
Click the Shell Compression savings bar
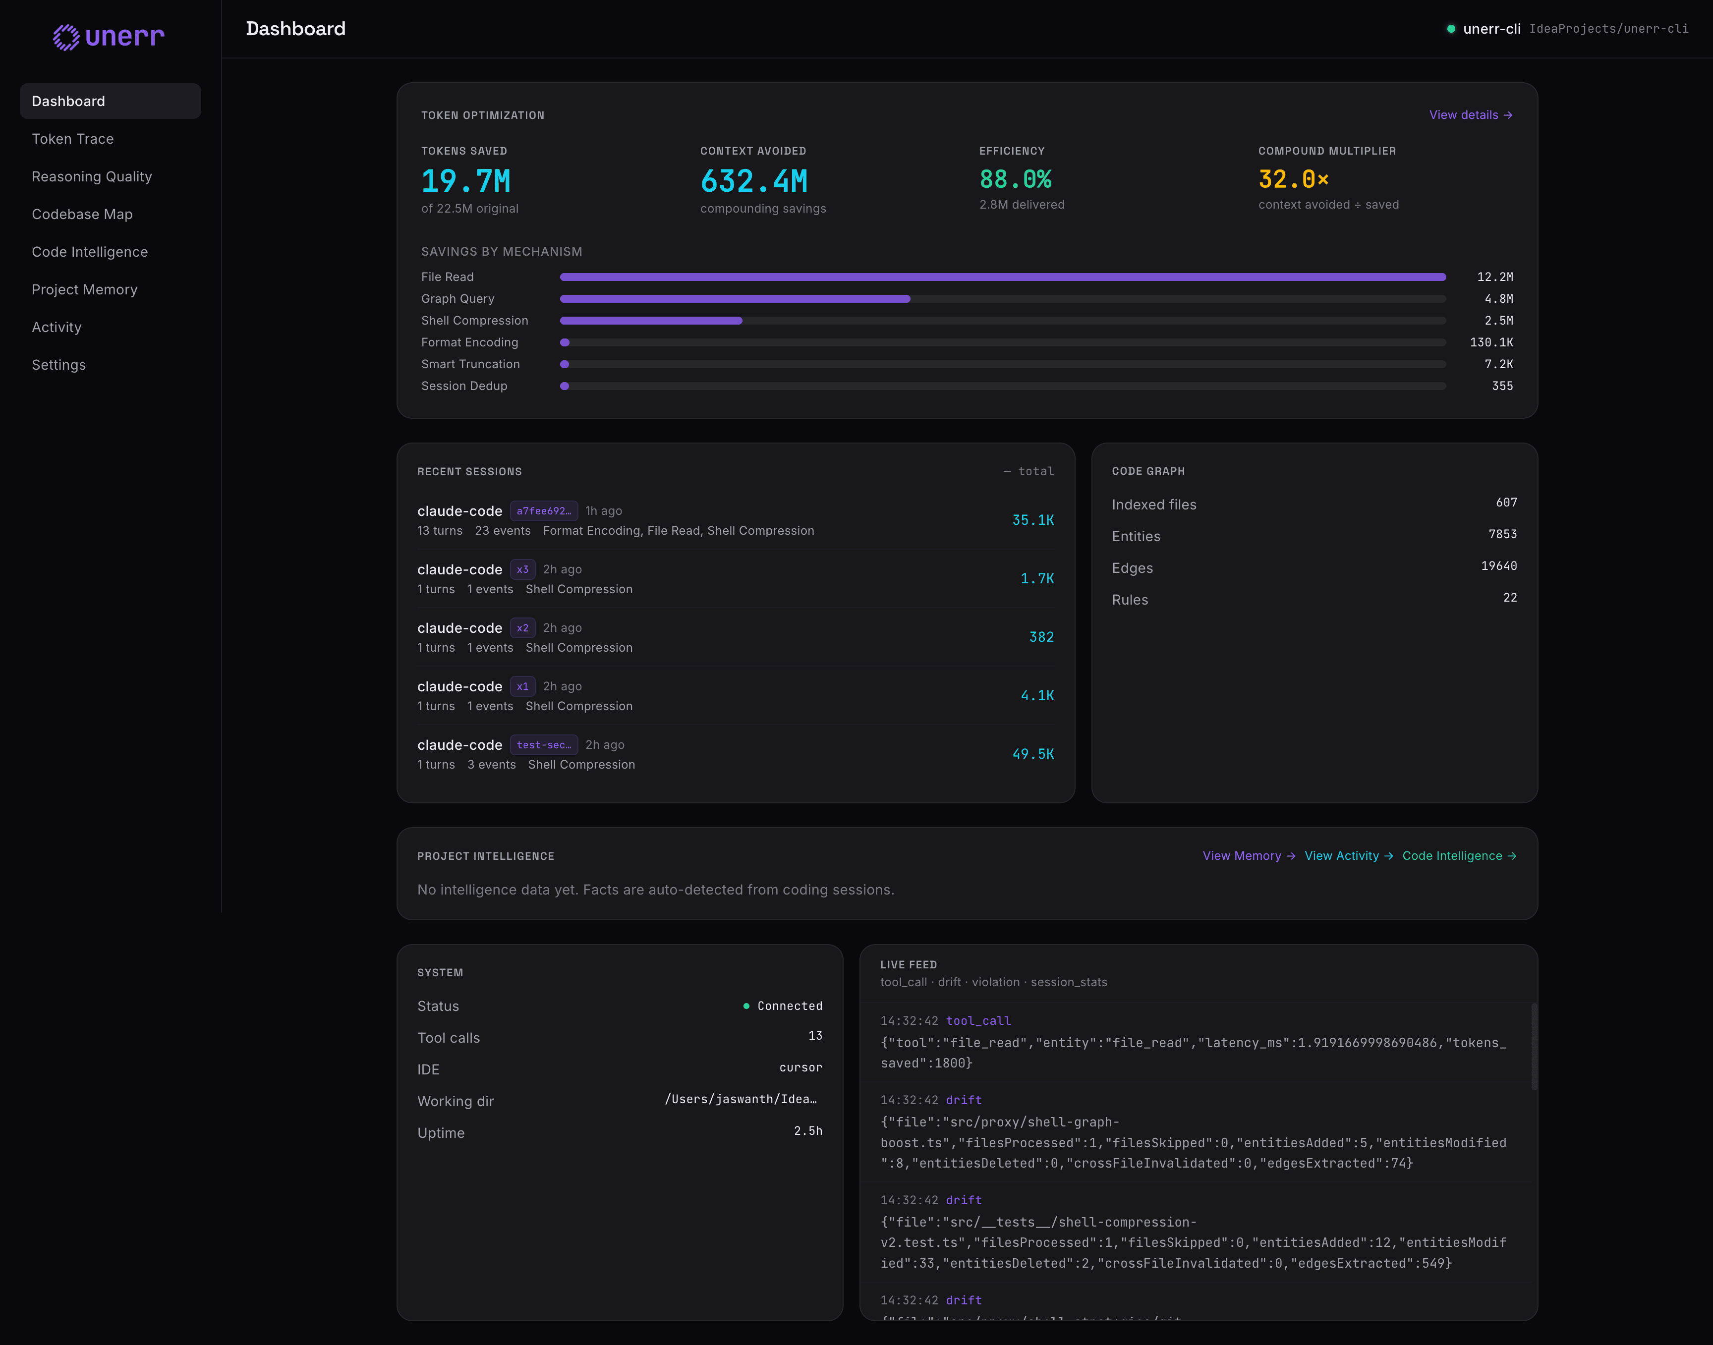point(1003,321)
